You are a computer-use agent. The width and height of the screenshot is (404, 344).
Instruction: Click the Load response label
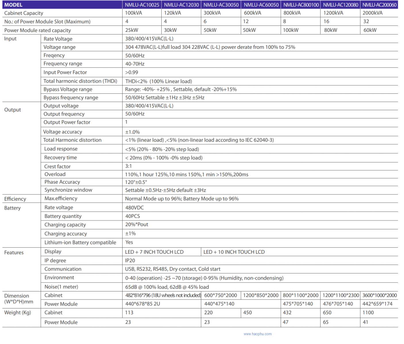click(61, 149)
